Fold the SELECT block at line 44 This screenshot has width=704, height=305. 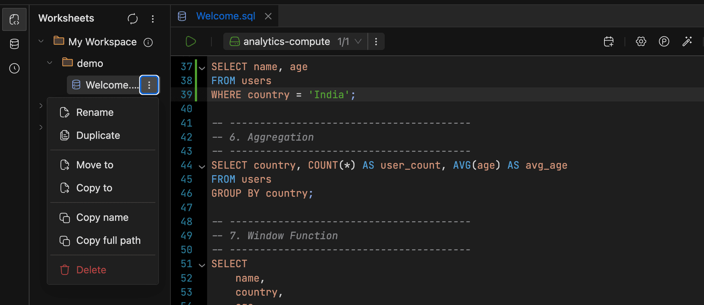202,166
